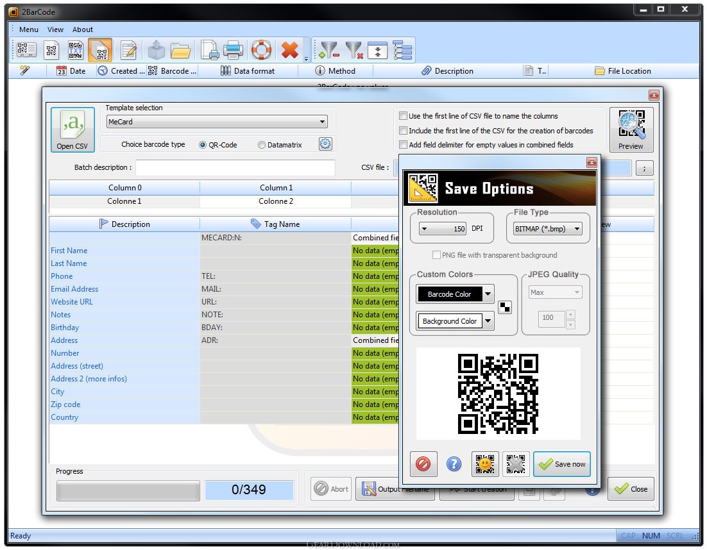Open the About menu
Image resolution: width=707 pixels, height=550 pixels.
83,29
